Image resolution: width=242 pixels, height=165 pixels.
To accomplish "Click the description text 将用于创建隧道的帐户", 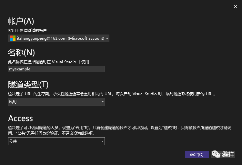I will point(27,31).
